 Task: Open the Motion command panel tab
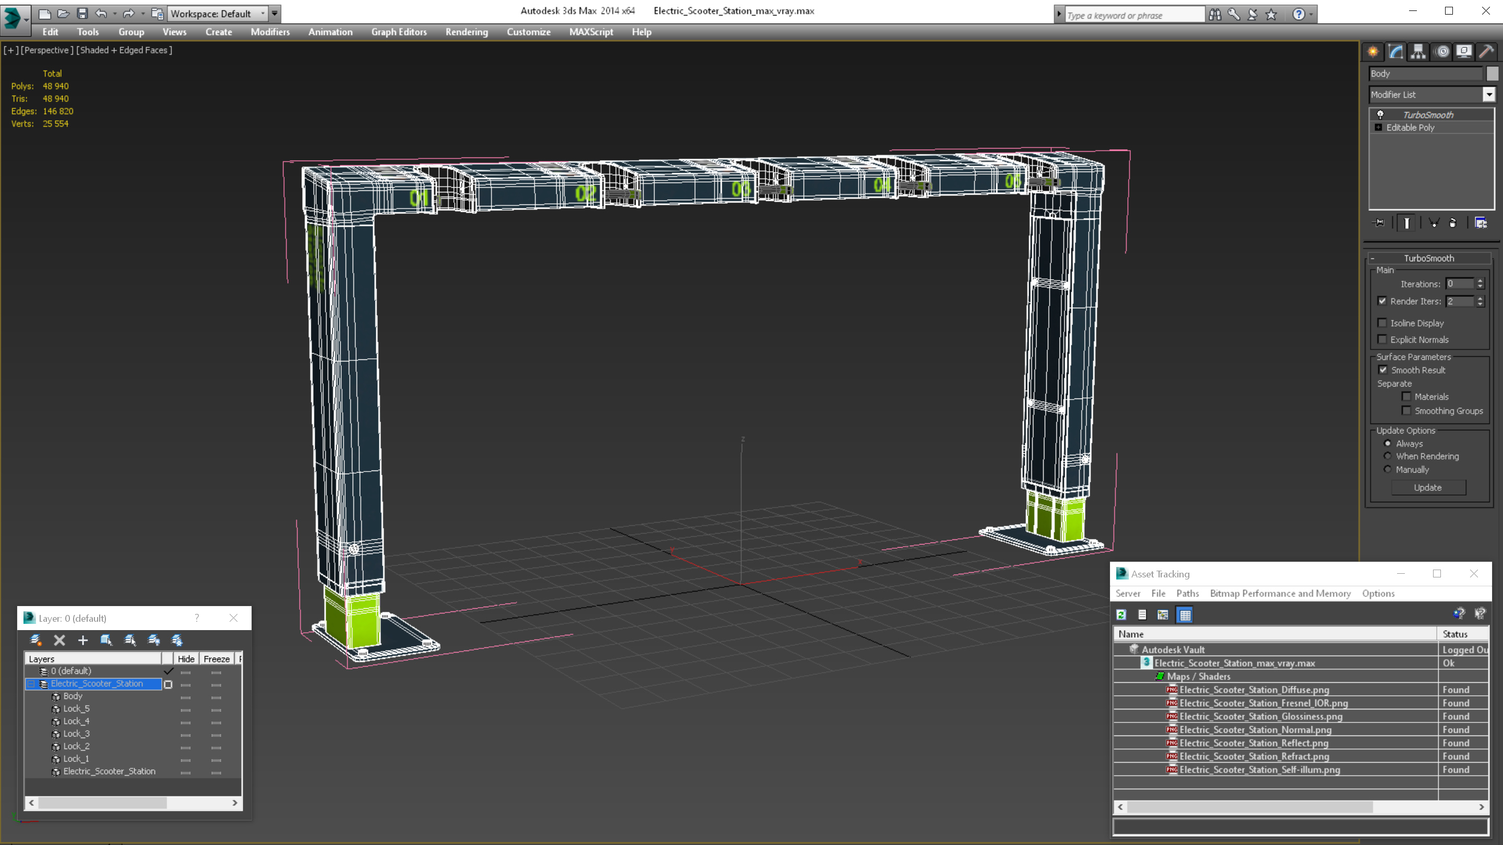(1442, 51)
